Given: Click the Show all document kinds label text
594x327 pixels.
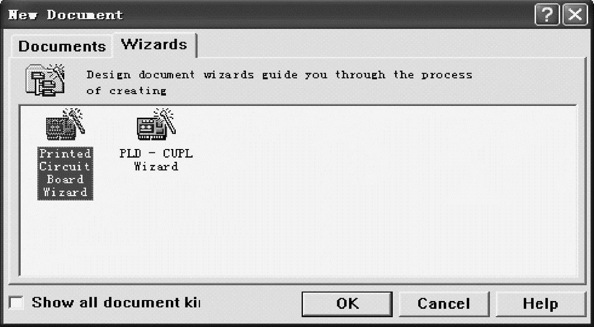Looking at the screenshot, I should [116, 302].
